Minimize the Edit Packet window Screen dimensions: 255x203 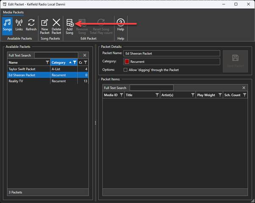pos(224,4)
